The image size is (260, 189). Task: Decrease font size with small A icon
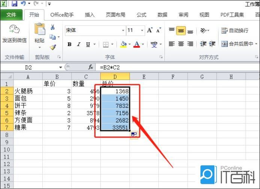158,30
